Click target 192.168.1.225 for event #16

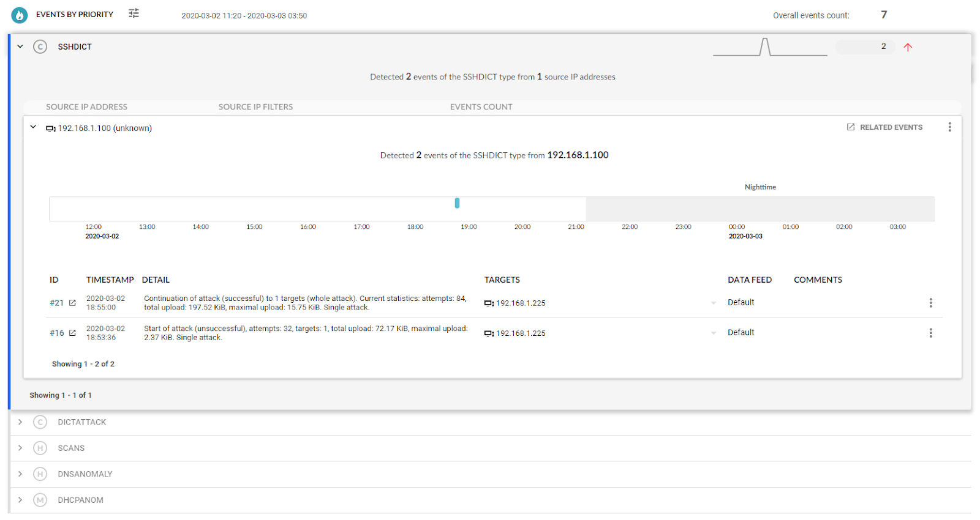coord(520,333)
